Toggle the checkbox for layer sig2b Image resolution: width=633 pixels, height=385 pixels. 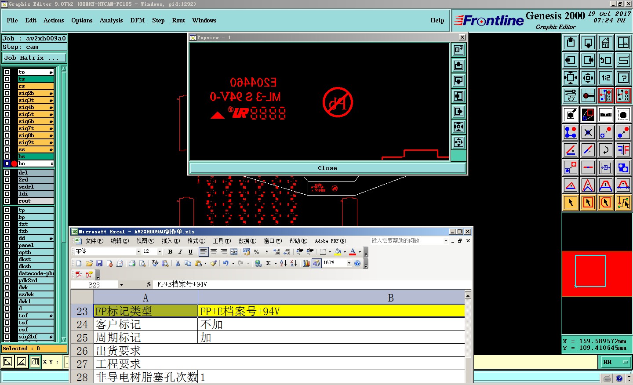click(x=7, y=93)
